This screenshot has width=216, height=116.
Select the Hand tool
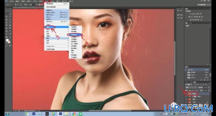pos(6,37)
